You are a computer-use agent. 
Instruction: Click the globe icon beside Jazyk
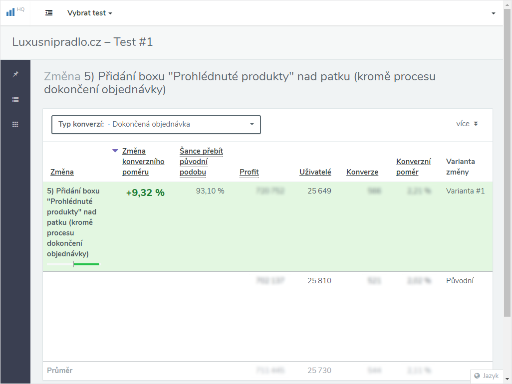[477, 376]
